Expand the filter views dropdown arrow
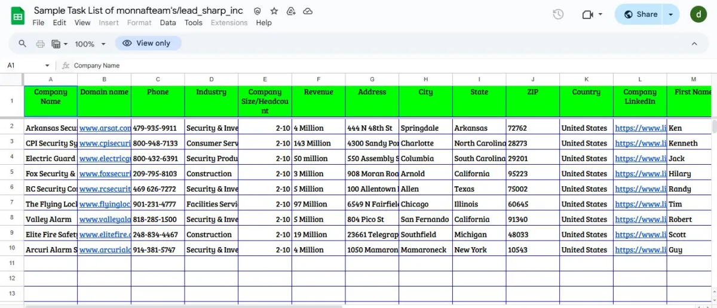 [65, 44]
